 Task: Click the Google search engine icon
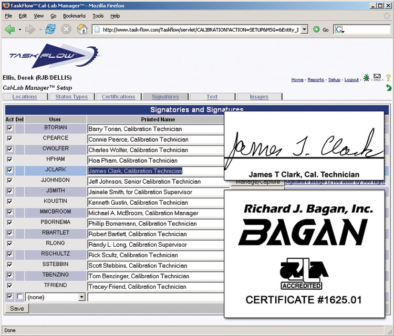tap(339, 29)
